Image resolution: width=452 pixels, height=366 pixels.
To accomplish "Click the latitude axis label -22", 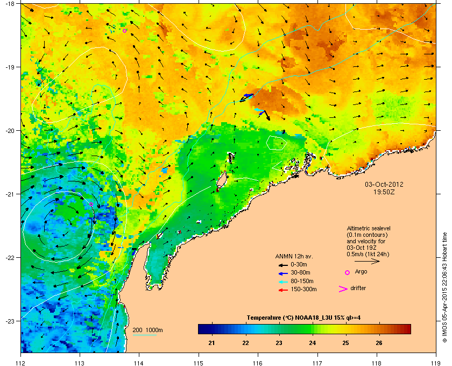I will click(x=10, y=258).
